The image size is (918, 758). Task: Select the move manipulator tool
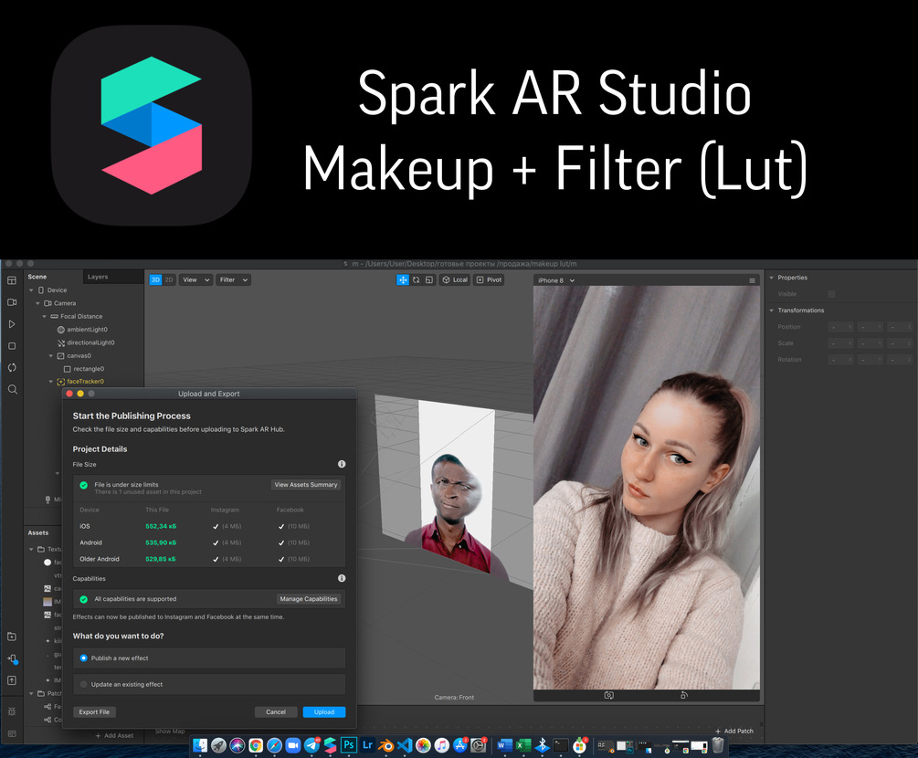click(x=403, y=279)
